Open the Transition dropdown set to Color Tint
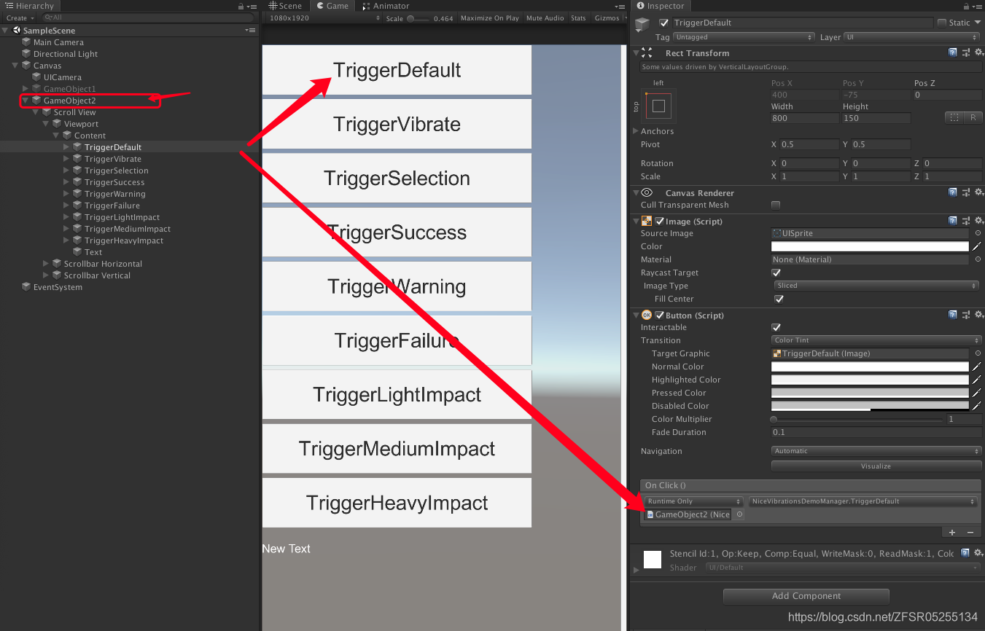 click(x=875, y=340)
